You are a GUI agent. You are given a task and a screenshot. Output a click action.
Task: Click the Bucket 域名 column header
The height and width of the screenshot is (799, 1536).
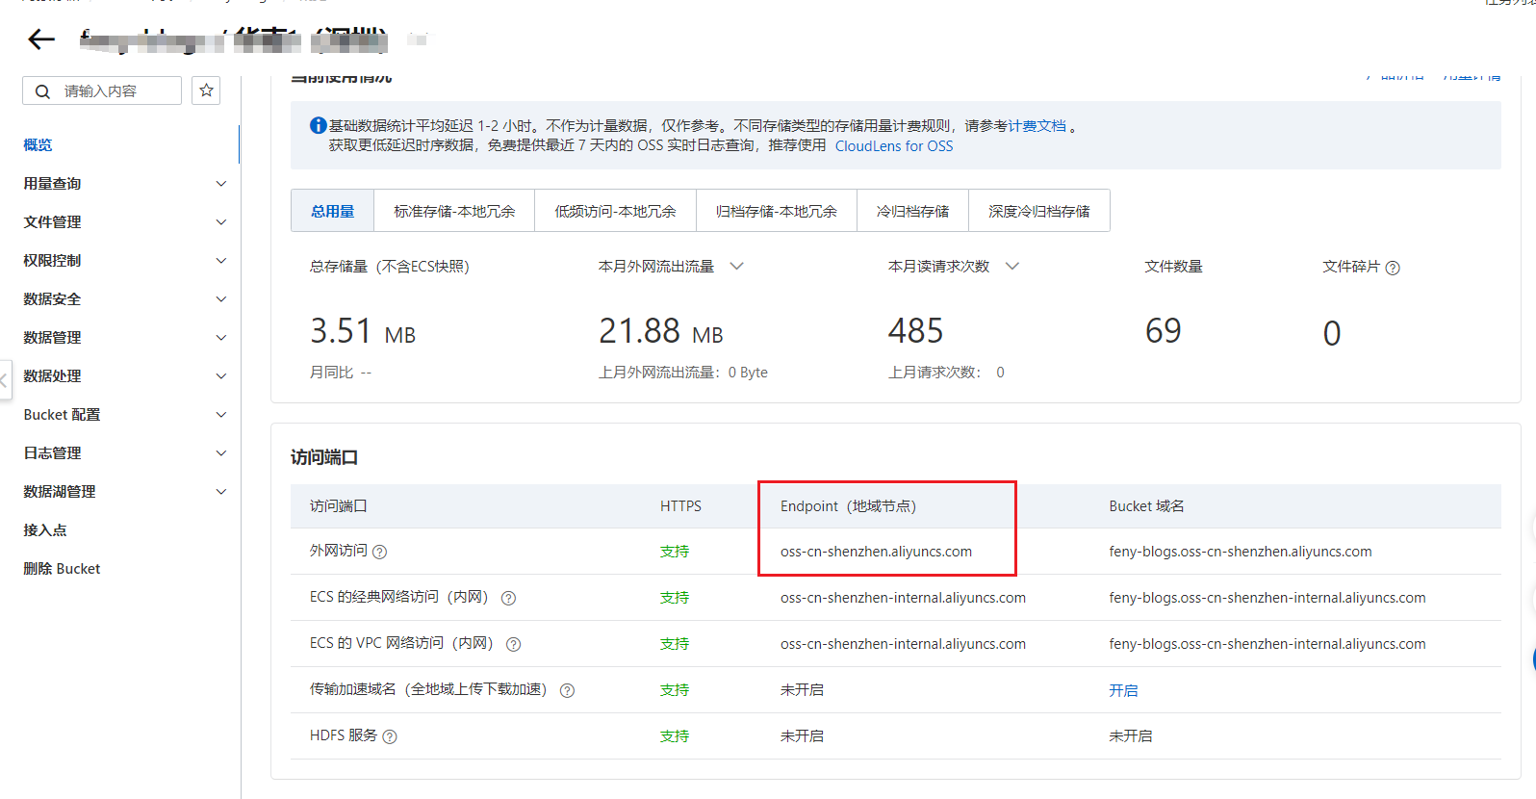(1146, 506)
